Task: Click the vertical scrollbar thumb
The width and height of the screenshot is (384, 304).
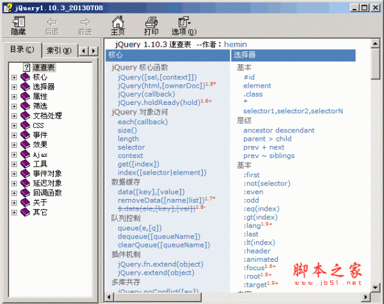Action: (x=375, y=64)
